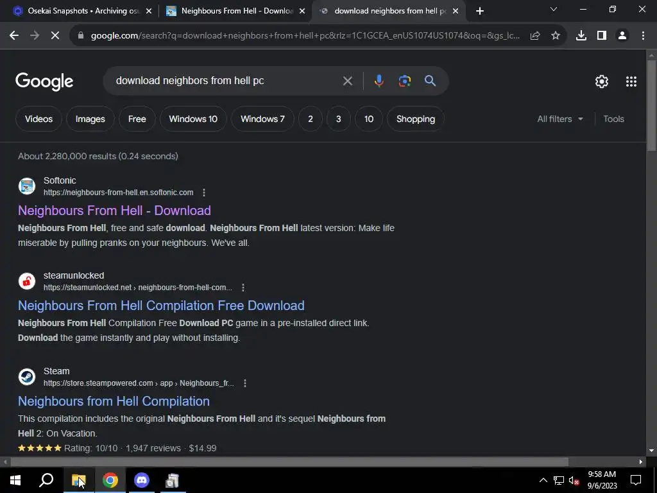Open the Google apps grid
Viewport: 657px width, 493px height.
coord(631,82)
